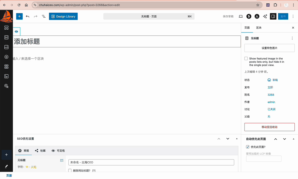298x179 pixels.
Task: Click the blue block inserter plus button
Action: (19, 17)
